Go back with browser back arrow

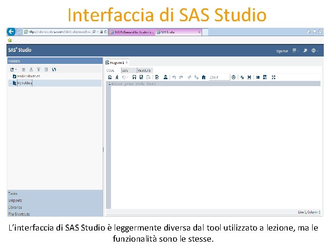click(11, 32)
